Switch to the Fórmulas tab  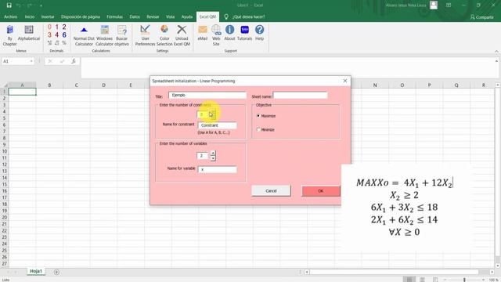115,16
